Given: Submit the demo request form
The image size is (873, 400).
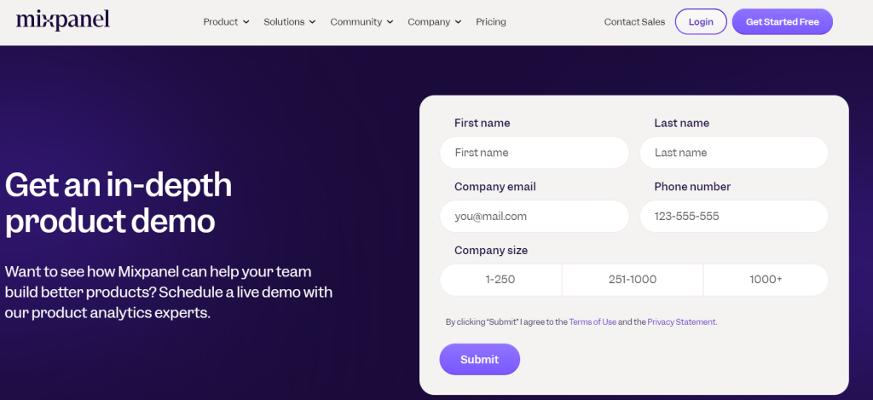Looking at the screenshot, I should 479,359.
